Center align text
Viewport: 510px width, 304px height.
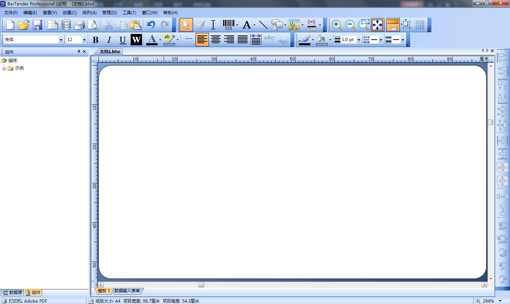216,40
